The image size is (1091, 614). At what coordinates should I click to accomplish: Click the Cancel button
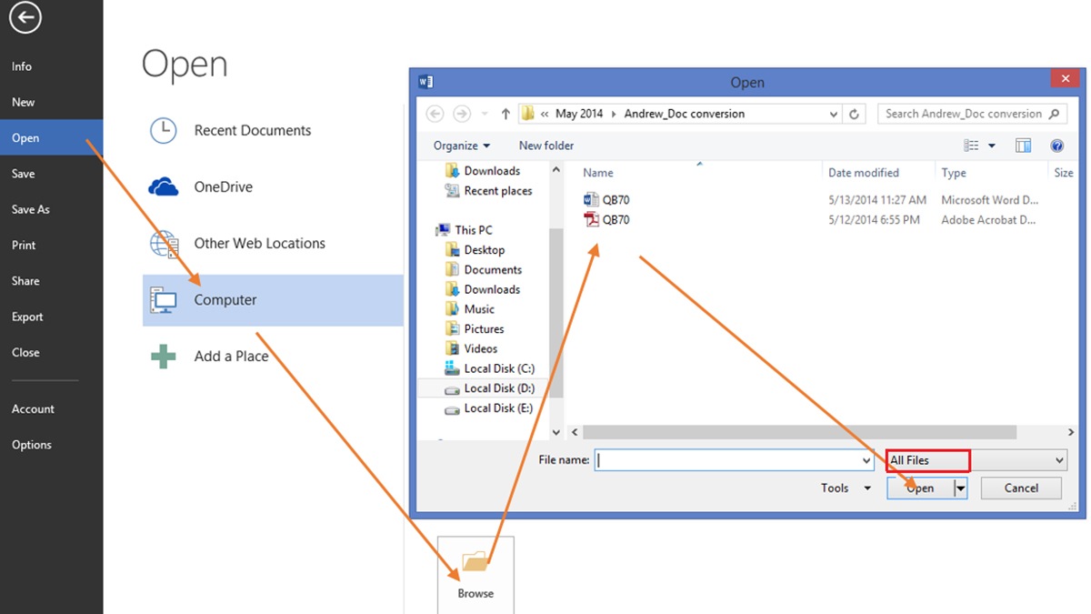click(x=1020, y=488)
